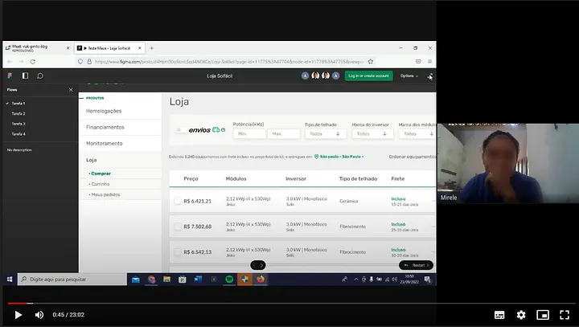The width and height of the screenshot is (579, 327).
Task: Go to previous prototype frame arrow
Action: click(x=254, y=265)
